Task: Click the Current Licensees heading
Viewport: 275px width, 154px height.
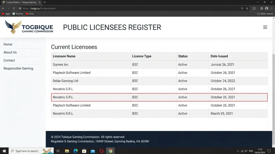Action: (x=74, y=47)
